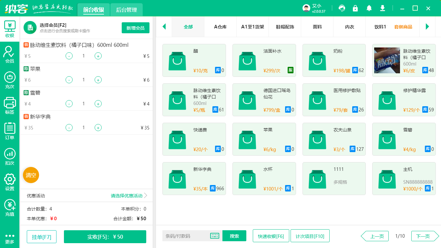Viewport: 441px width, 248px height.
Task: Decrease quantity of 雪碧 cart item
Action: point(69,104)
